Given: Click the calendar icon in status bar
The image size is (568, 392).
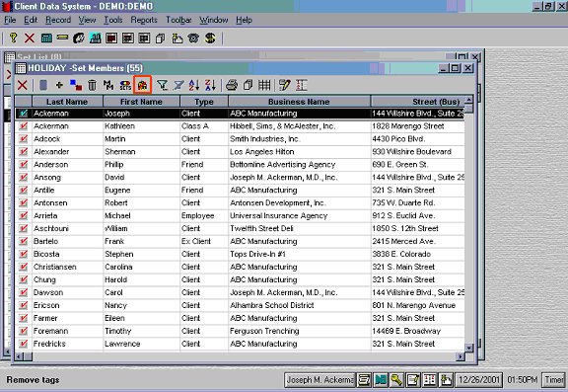Looking at the screenshot, I should point(430,380).
